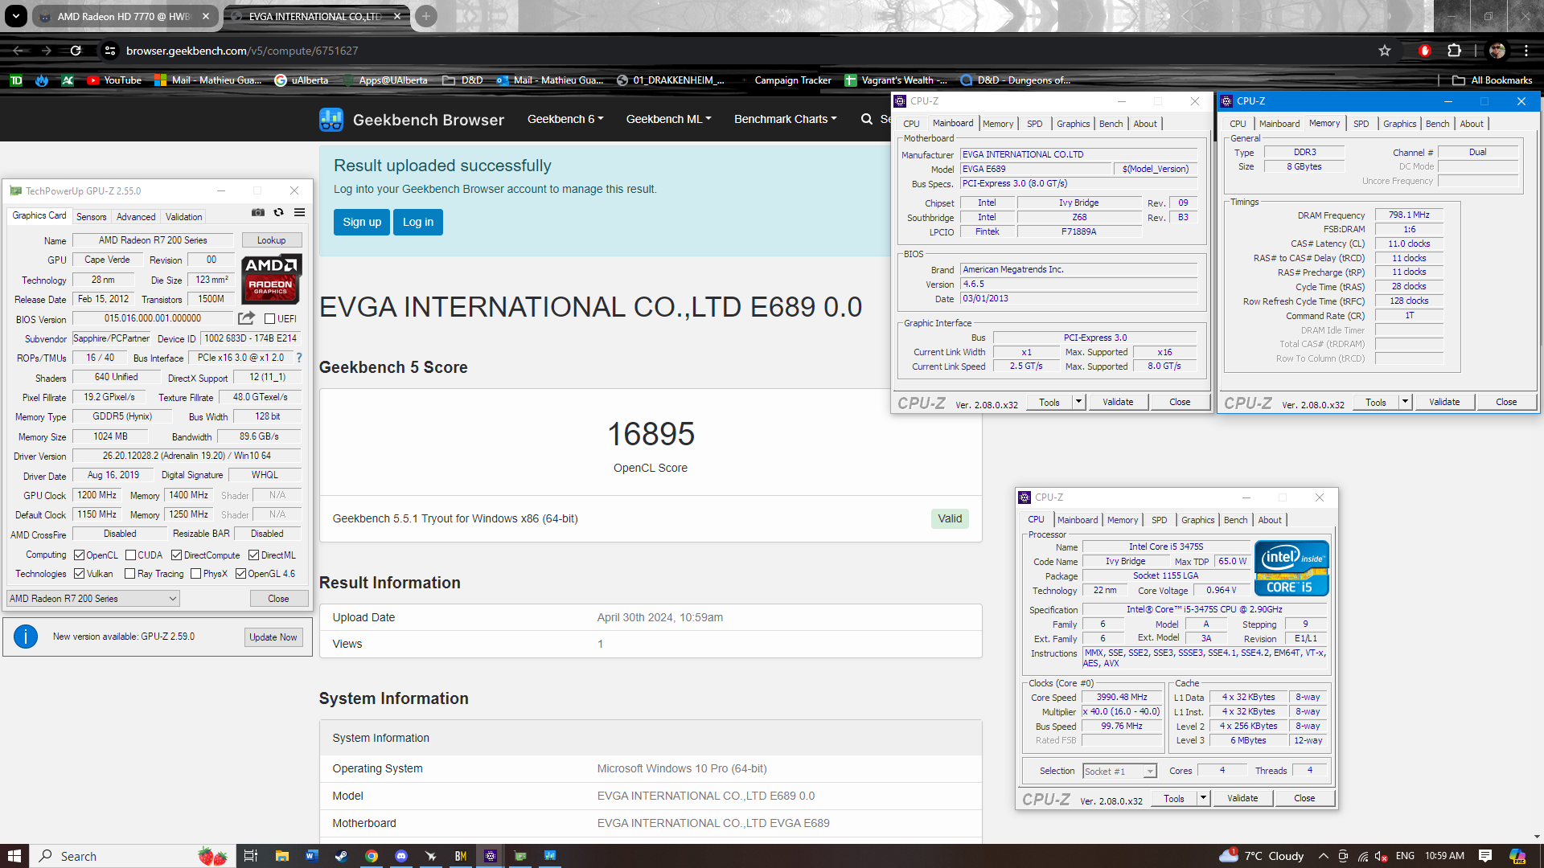Bookmark this page with the star icon
1544x868 pixels.
tap(1384, 51)
